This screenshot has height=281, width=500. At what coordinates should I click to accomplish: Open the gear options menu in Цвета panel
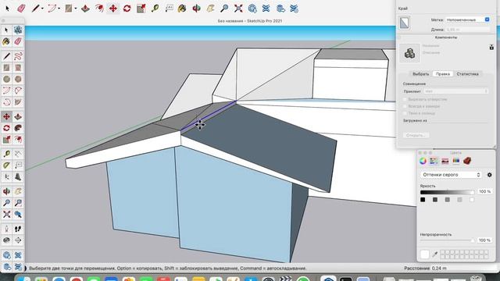click(x=490, y=175)
